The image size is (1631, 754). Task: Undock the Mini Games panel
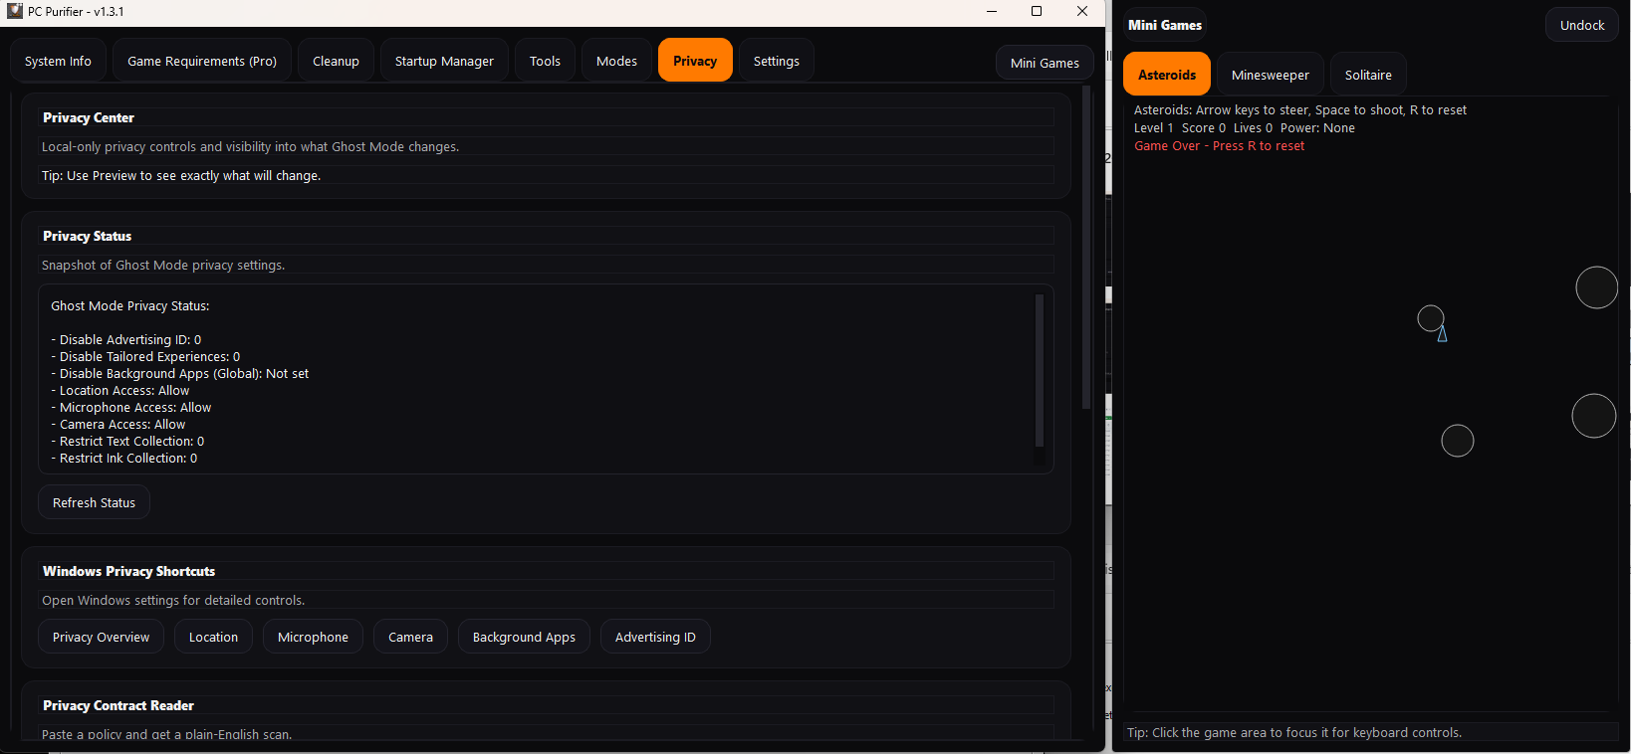1581,25
